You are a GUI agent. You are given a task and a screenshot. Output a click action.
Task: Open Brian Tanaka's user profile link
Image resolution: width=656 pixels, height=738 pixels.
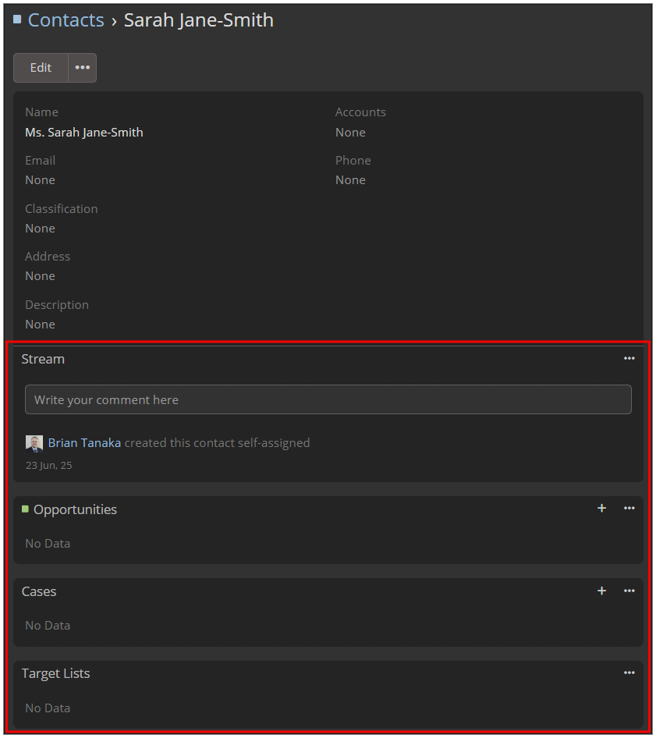(x=84, y=443)
